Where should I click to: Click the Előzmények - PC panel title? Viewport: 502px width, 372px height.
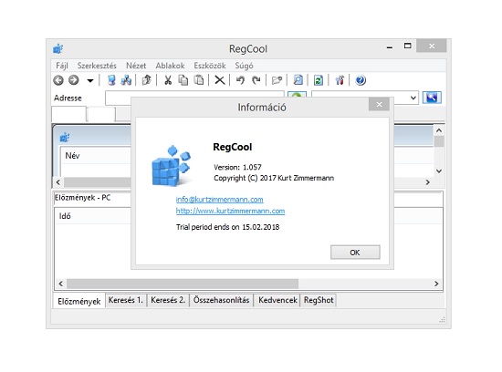(82, 198)
